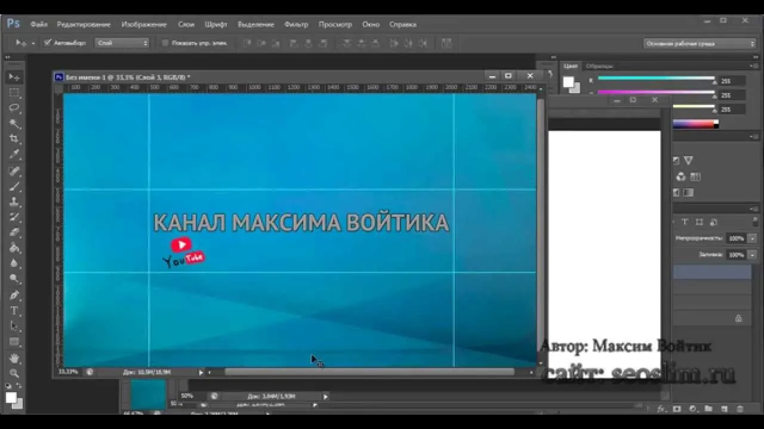Switch to the Образцы swatches tab
The width and height of the screenshot is (764, 429).
click(x=599, y=66)
